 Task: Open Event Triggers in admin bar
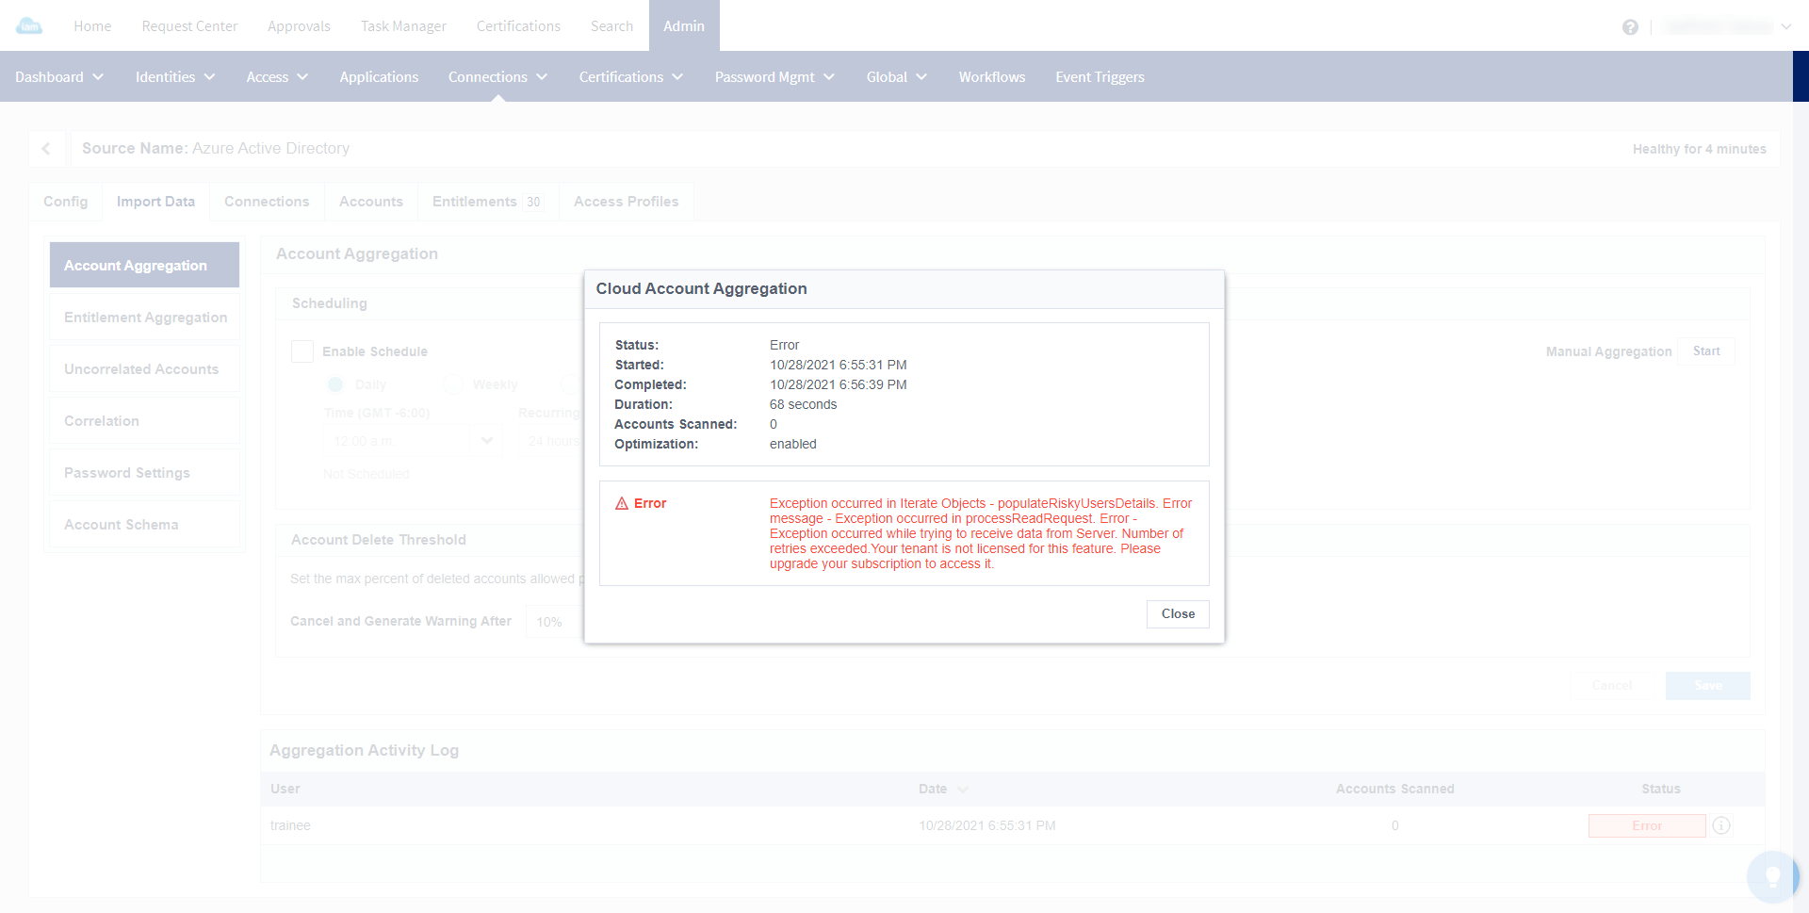(x=1100, y=77)
